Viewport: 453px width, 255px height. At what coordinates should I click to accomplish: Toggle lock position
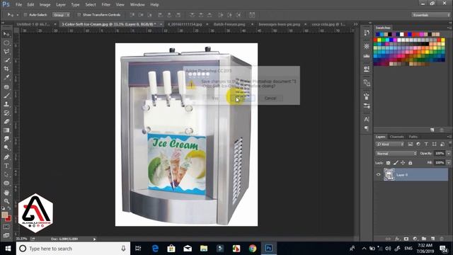pos(403,163)
